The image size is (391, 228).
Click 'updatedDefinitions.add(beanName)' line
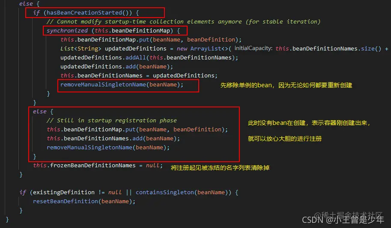[117, 67]
